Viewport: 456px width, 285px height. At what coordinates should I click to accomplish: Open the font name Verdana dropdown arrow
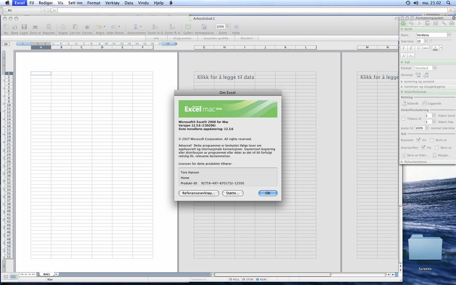449,35
